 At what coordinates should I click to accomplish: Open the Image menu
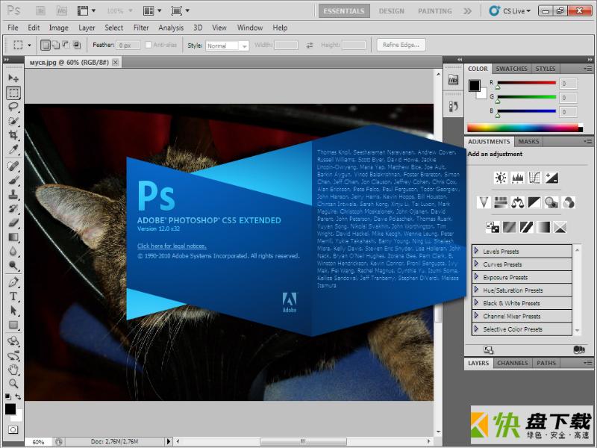[59, 28]
